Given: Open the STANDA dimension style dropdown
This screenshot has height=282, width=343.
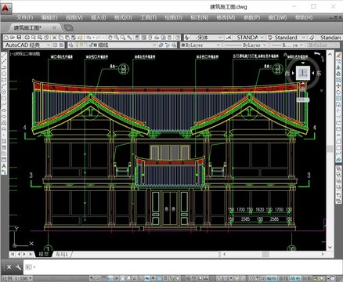Looking at the screenshot, I should (262, 38).
